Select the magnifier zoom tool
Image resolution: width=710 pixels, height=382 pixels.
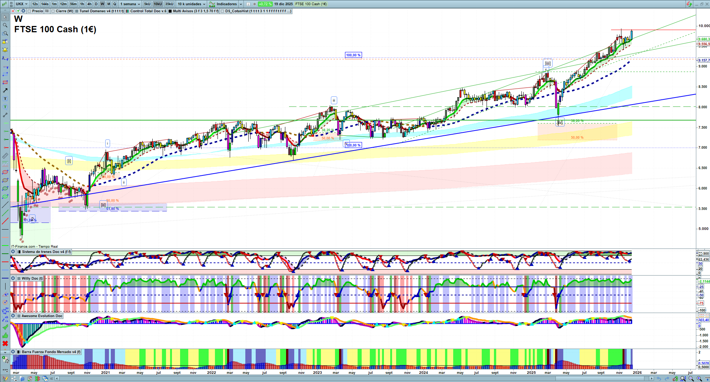click(x=5, y=25)
